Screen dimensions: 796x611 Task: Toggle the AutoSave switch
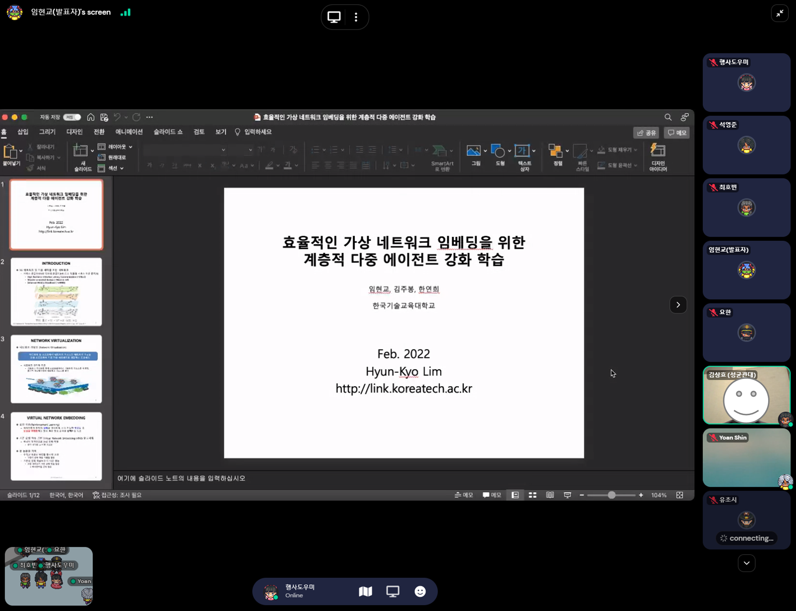tap(72, 117)
